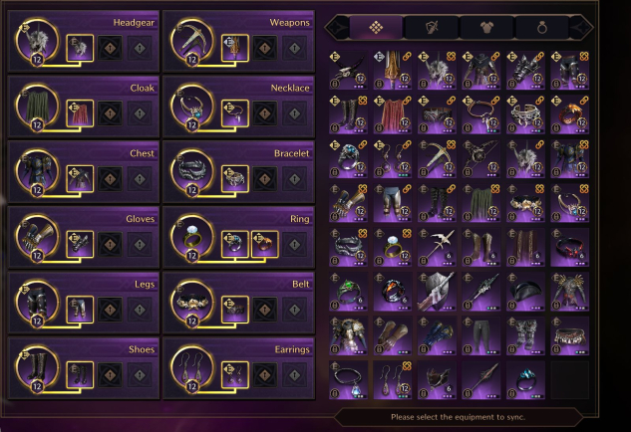The image size is (631, 432).
Task: Open the accessories ring filter tab
Action: (541, 27)
